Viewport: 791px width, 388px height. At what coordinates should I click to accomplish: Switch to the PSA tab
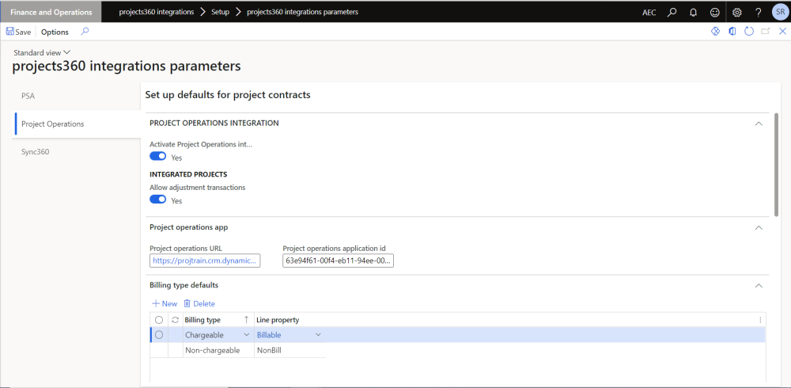coord(28,96)
